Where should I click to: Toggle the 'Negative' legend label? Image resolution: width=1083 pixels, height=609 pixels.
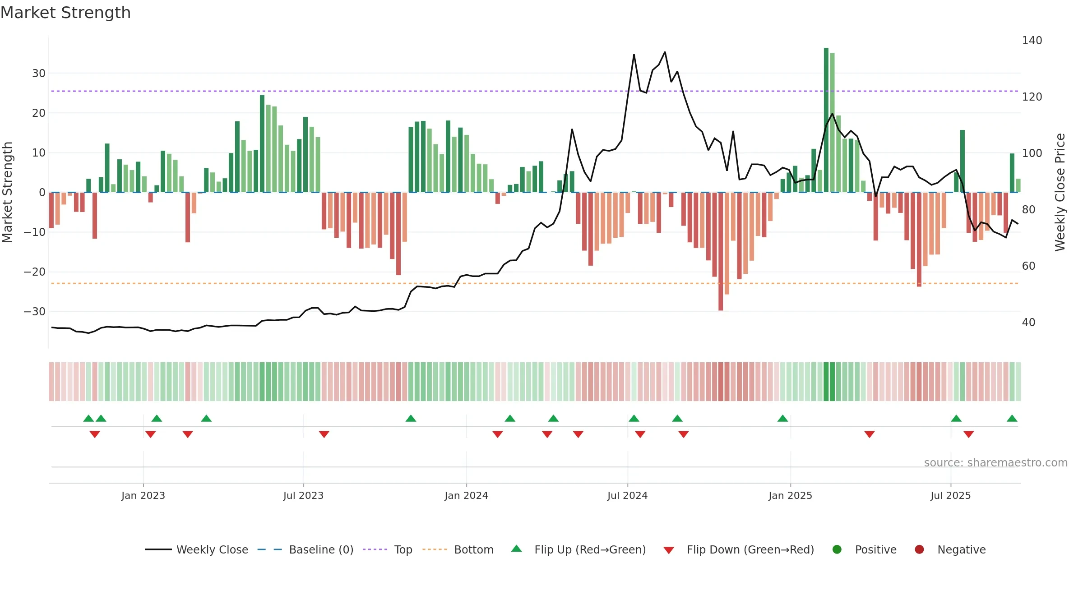click(962, 549)
